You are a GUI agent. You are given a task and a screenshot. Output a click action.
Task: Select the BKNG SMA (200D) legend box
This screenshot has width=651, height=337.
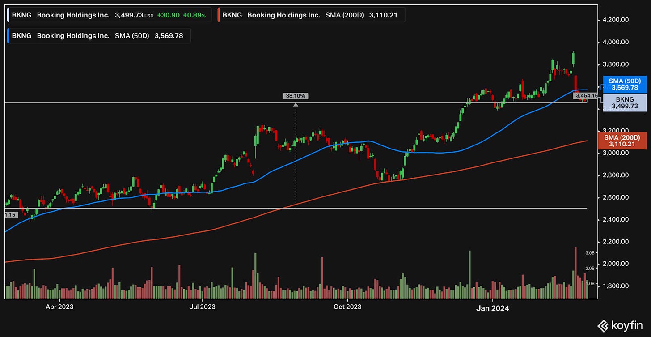pyautogui.click(x=312, y=15)
